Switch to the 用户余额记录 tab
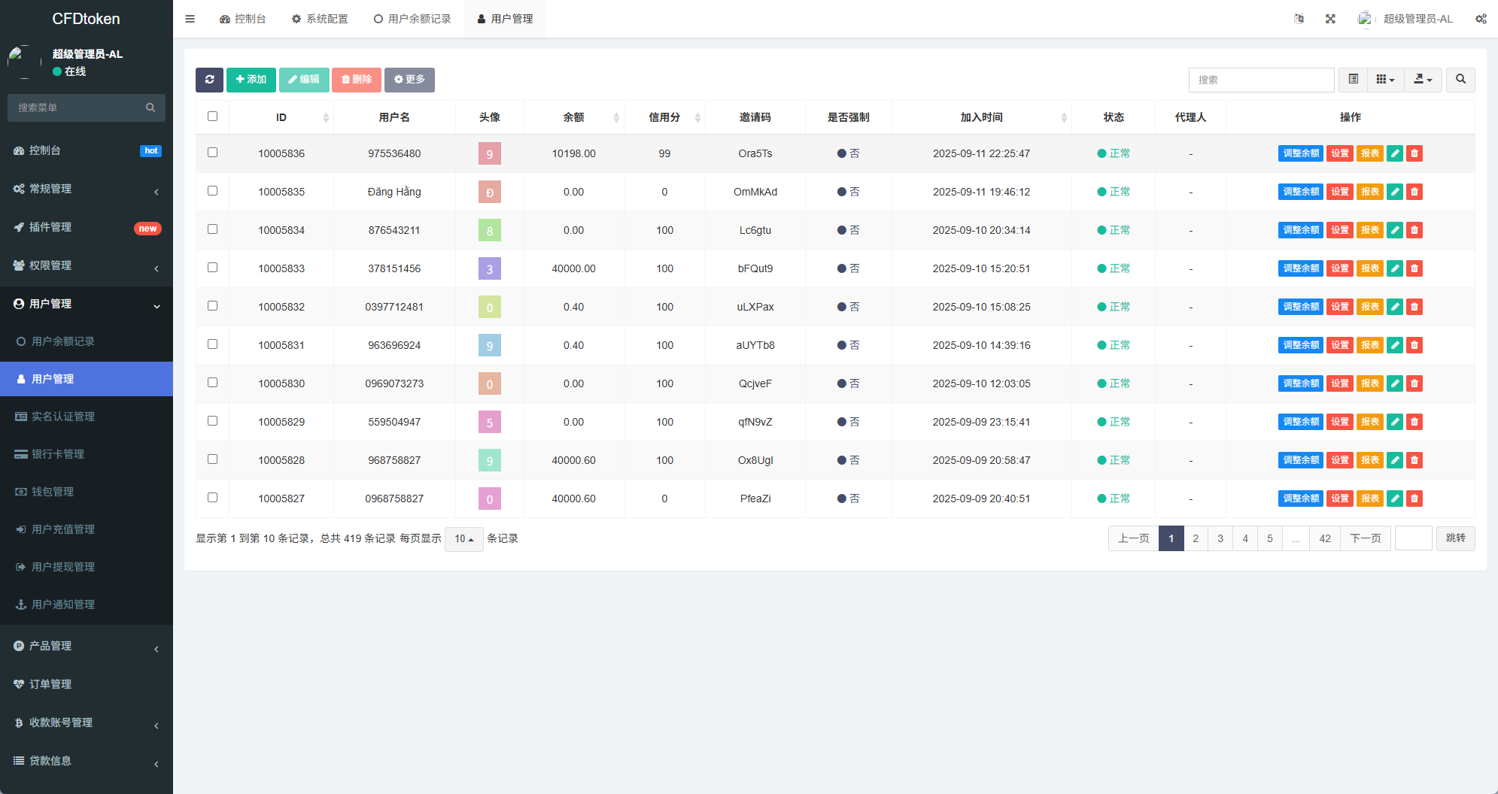 pyautogui.click(x=412, y=19)
